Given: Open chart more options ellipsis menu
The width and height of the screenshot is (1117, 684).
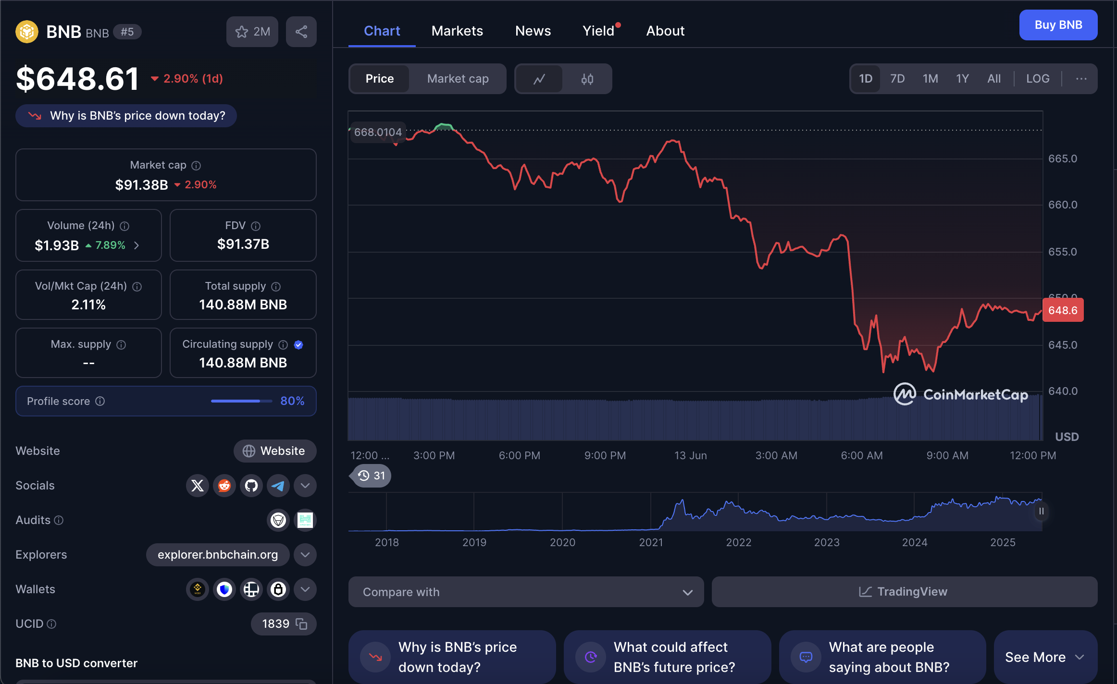Looking at the screenshot, I should tap(1081, 79).
